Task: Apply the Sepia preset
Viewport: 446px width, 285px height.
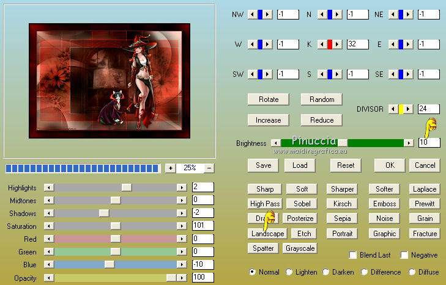Action: [342, 218]
